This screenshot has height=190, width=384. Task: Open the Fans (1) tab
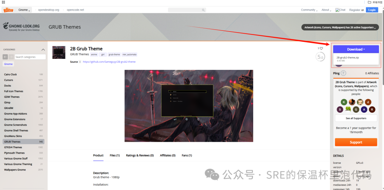click(x=187, y=155)
